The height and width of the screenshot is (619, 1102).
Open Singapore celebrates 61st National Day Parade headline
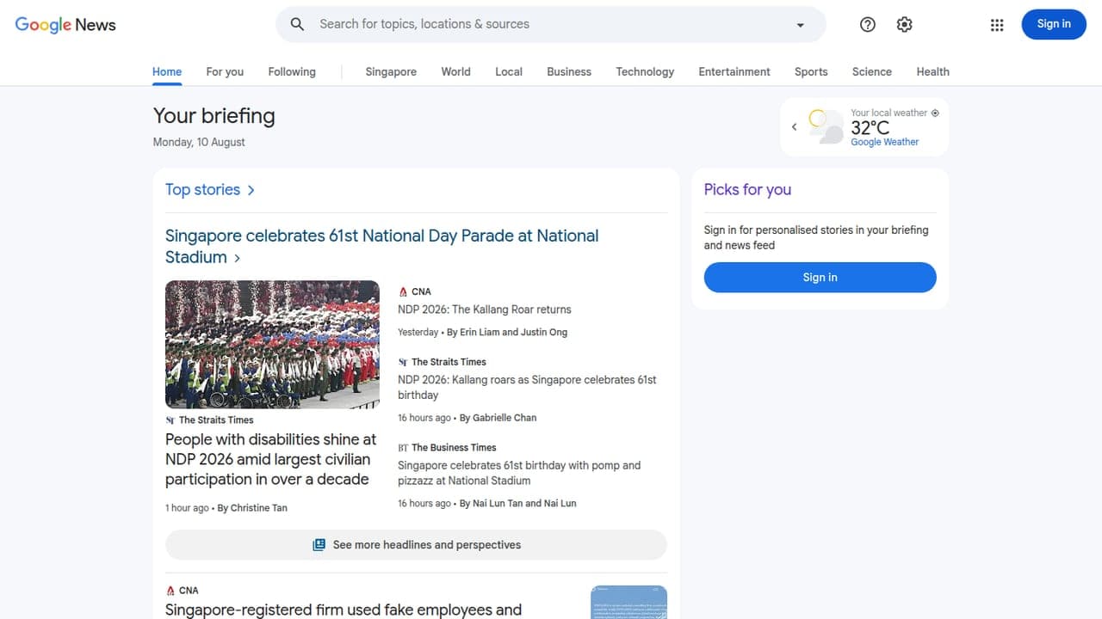[381, 246]
